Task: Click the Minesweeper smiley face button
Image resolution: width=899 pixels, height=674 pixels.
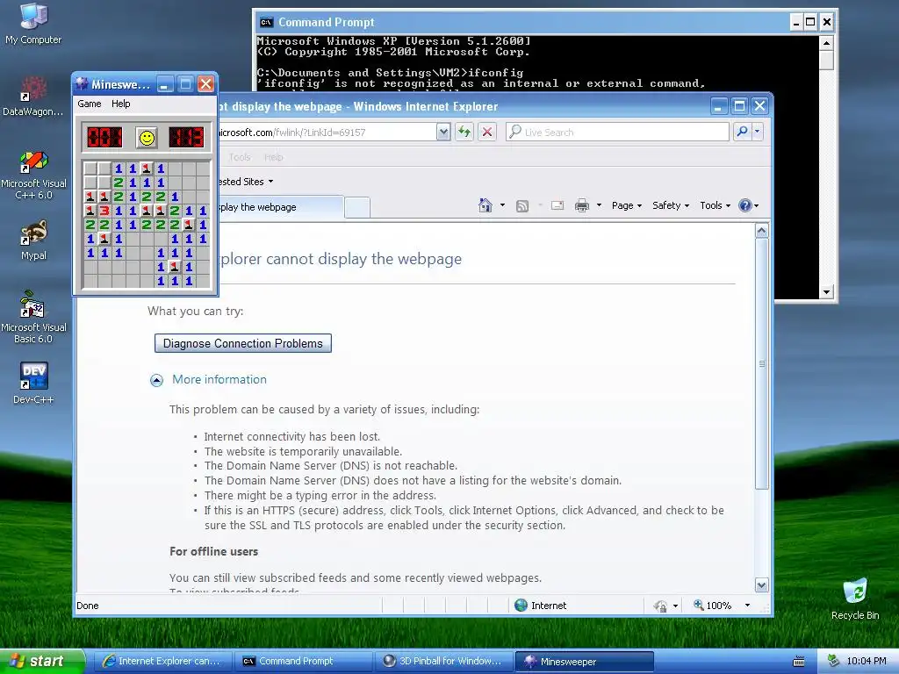Action: (147, 138)
